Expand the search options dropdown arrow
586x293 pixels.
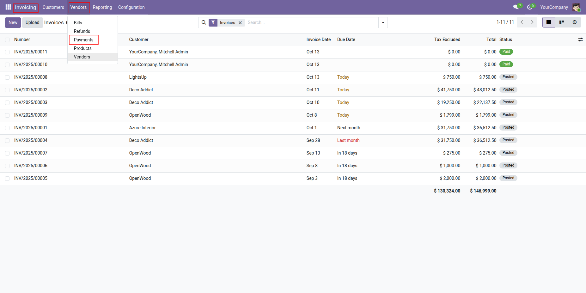[x=383, y=22]
